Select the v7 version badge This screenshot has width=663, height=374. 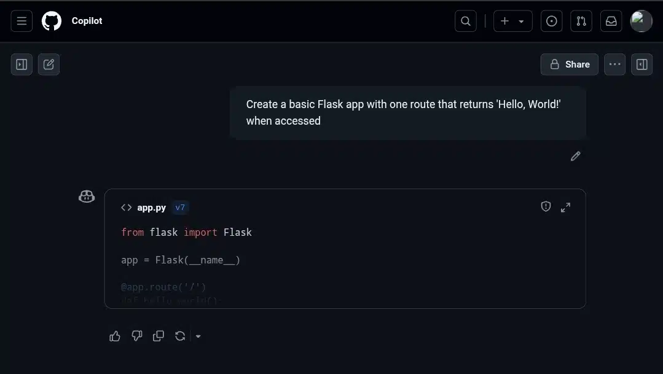coord(180,208)
